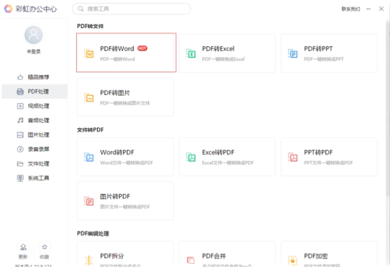Image resolution: width=390 pixels, height=268 pixels.
Task: Open the 精品推荐 sidebar tab
Action: [x=34, y=77]
